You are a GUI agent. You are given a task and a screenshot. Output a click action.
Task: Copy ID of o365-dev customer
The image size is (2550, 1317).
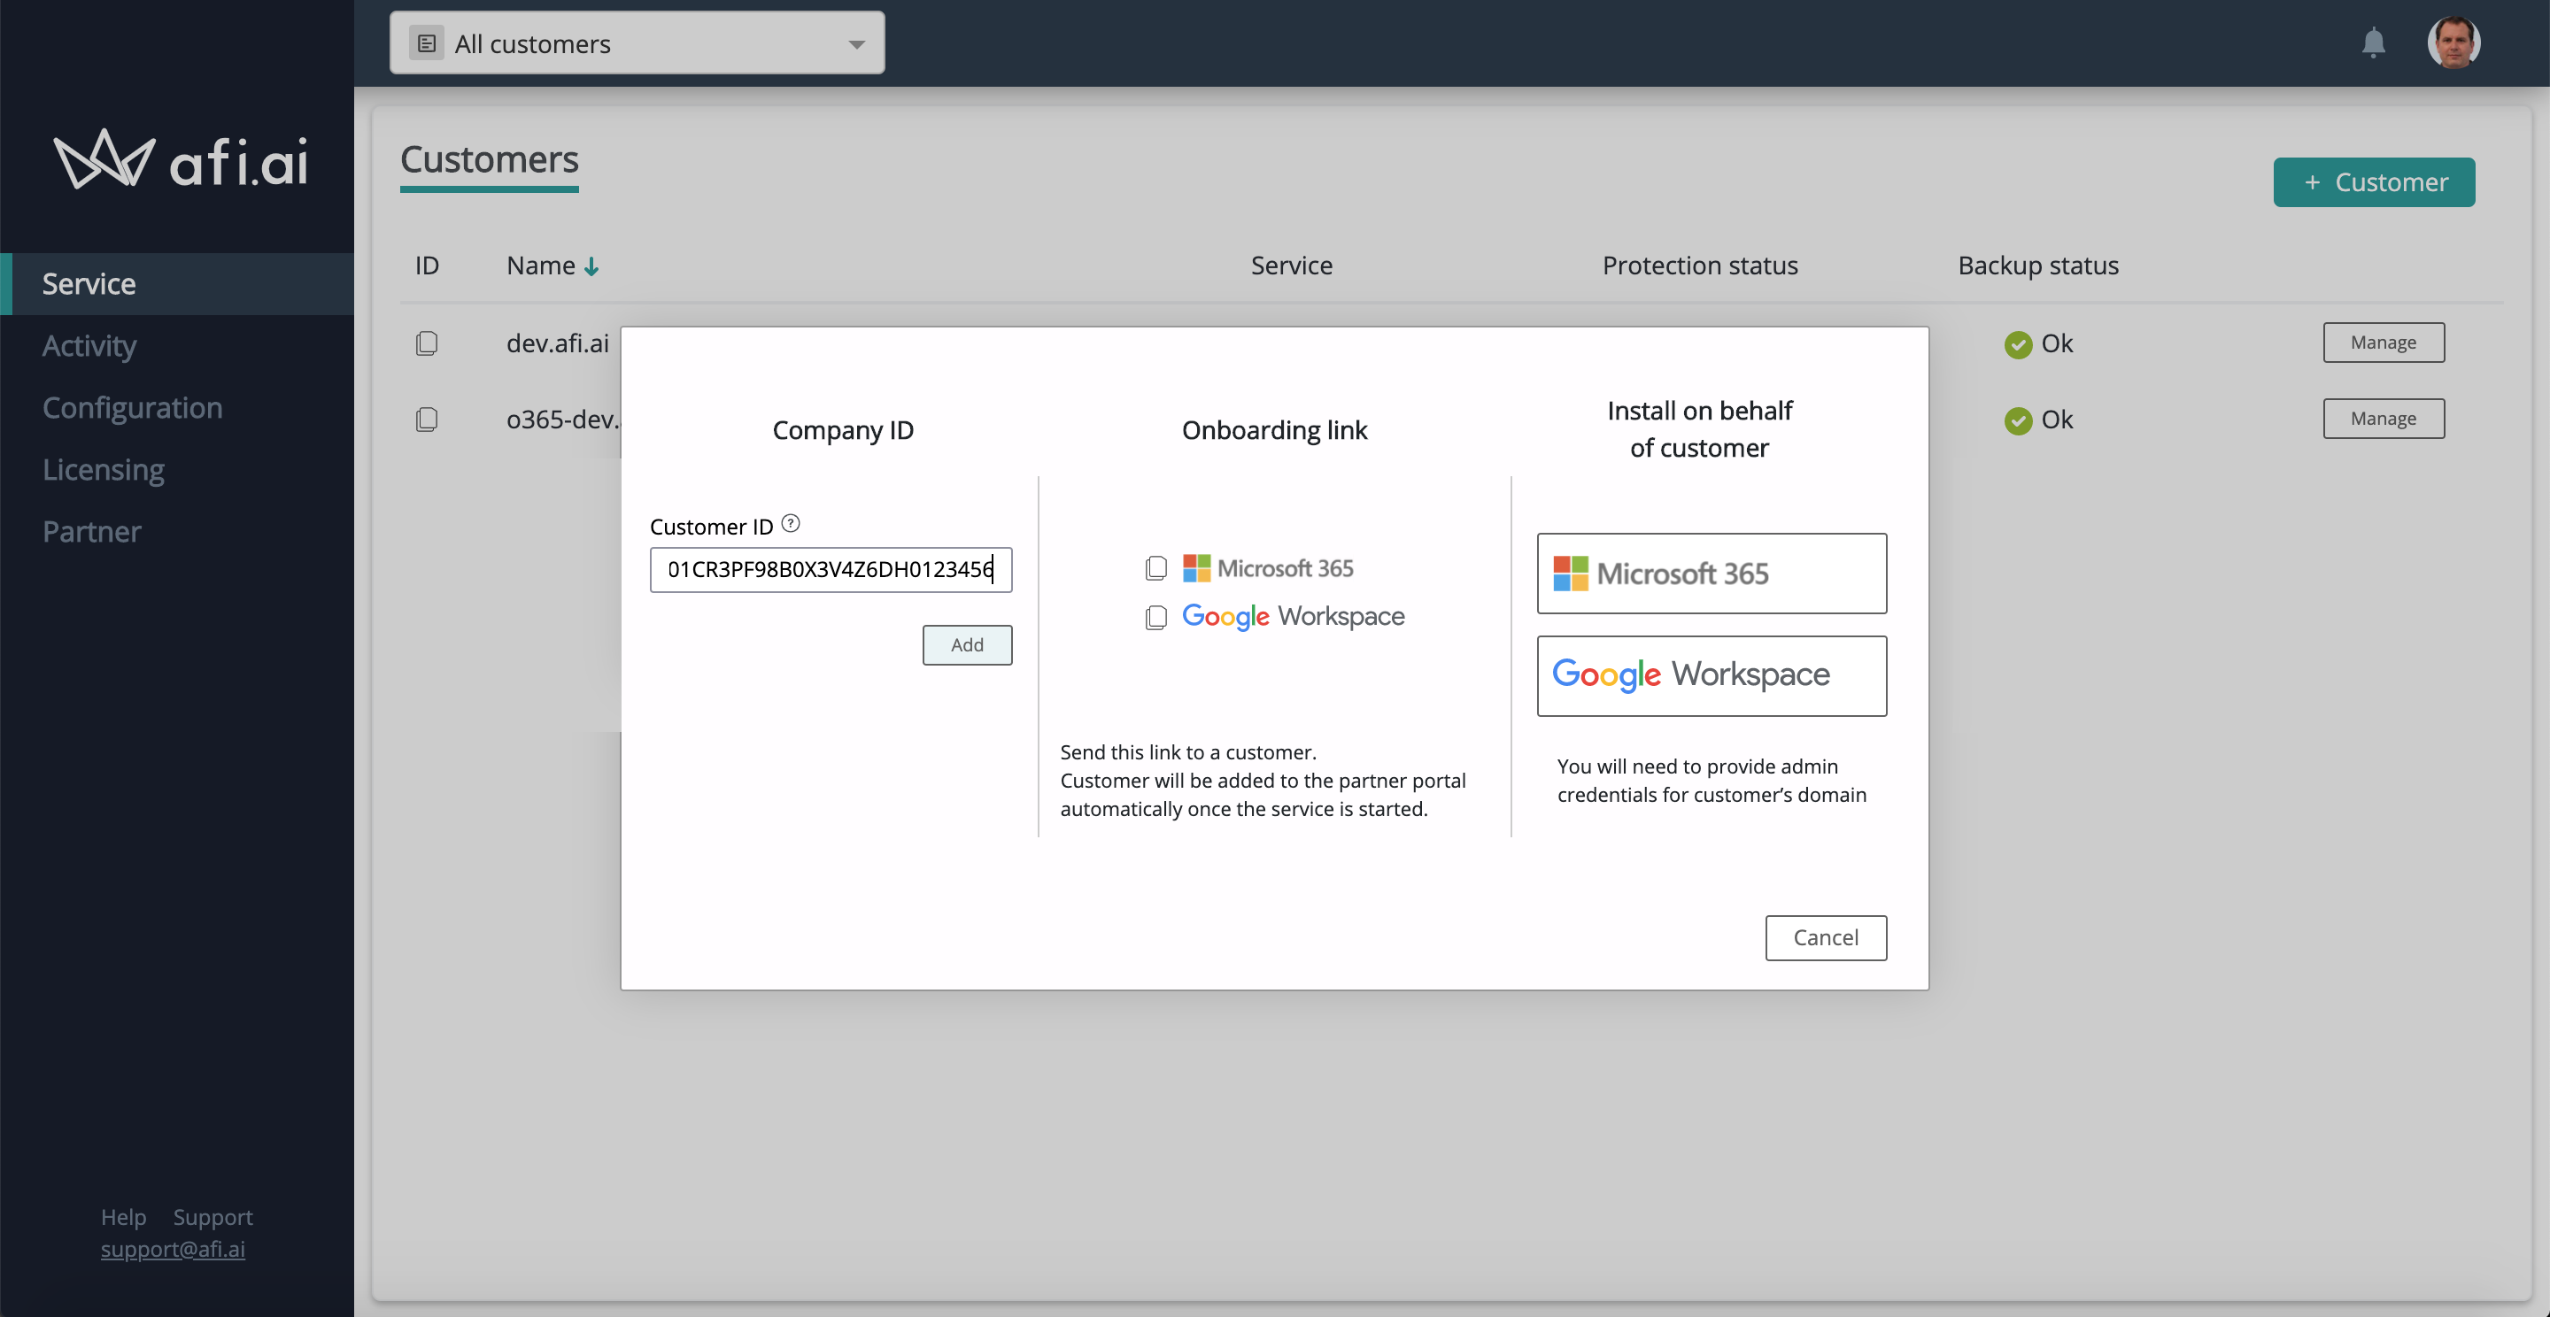(x=427, y=420)
